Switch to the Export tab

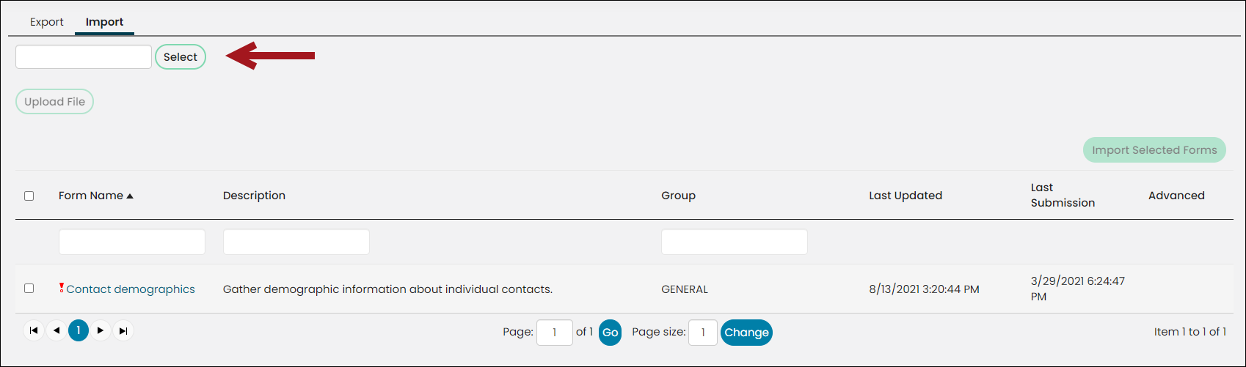click(x=47, y=22)
